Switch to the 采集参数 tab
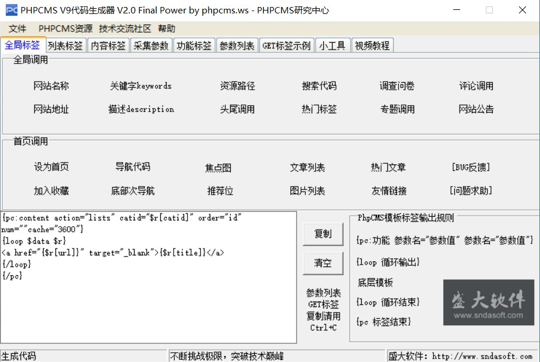Image resolution: width=540 pixels, height=362 pixels. (x=151, y=45)
